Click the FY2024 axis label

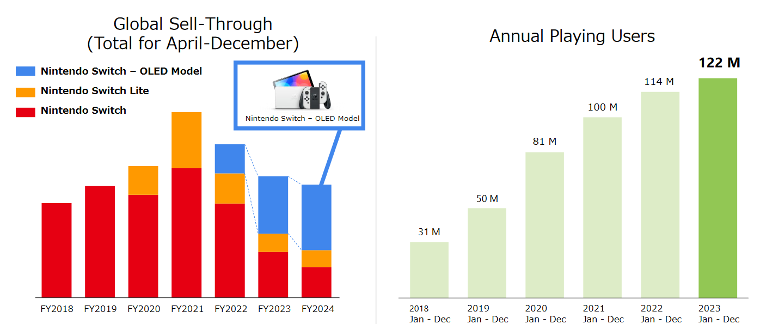click(x=317, y=309)
